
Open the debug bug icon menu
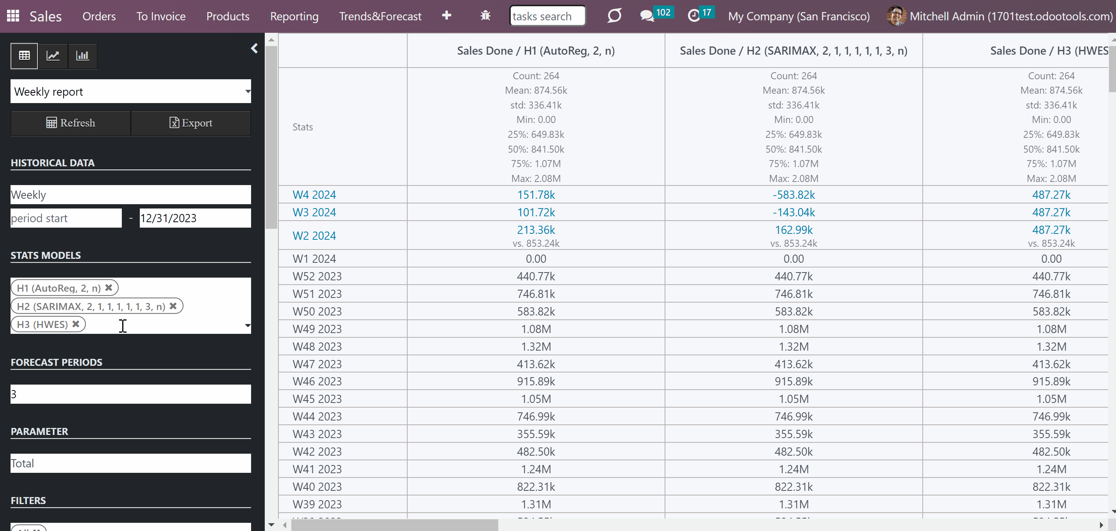point(485,16)
